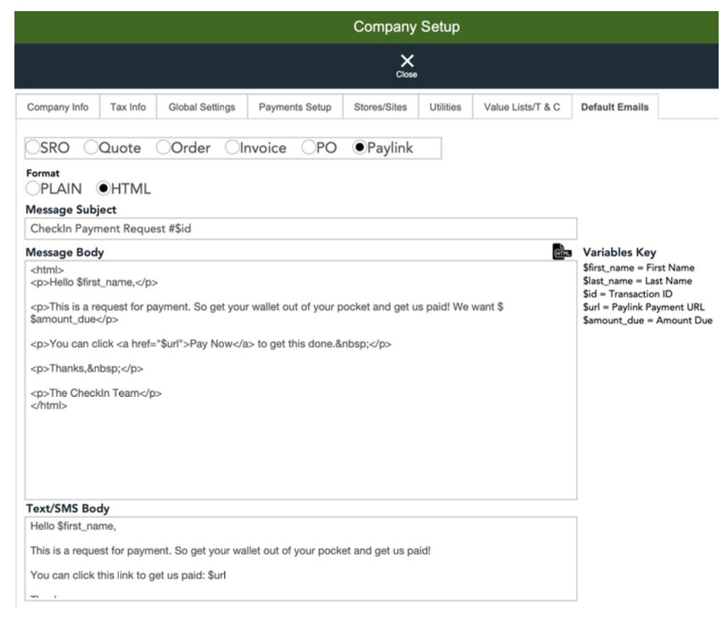Switch to the Stores/Sites tab

[x=381, y=108]
